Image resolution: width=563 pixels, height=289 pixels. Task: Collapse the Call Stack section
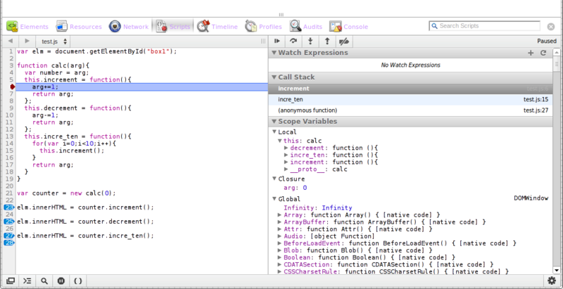point(274,77)
